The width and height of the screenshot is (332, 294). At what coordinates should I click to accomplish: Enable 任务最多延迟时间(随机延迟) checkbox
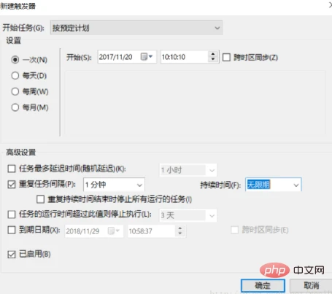pyautogui.click(x=12, y=169)
